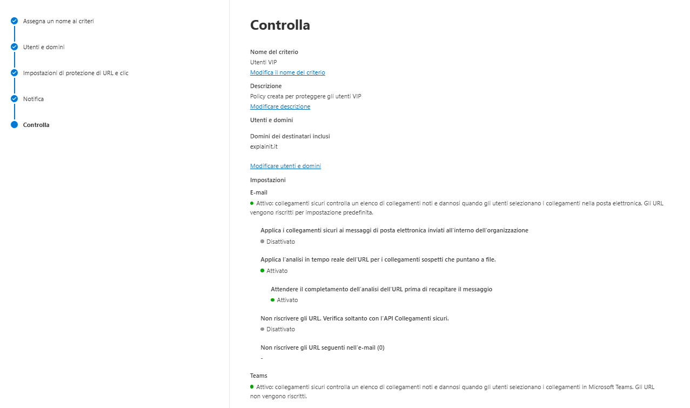The height and width of the screenshot is (408, 690).
Task: Click the completed step circle for Utenti e domini
Action: pos(14,47)
